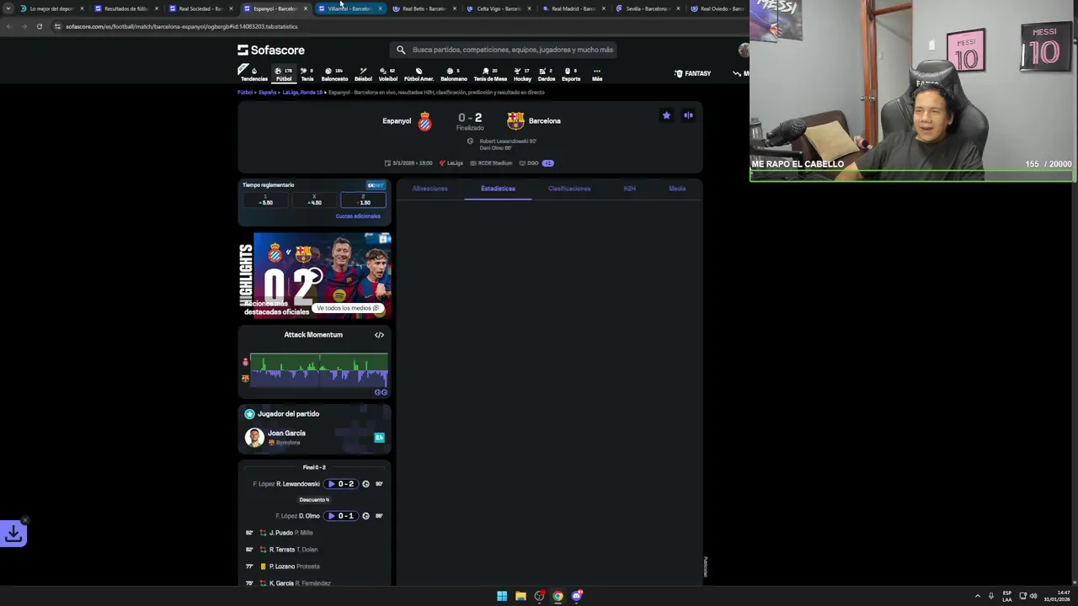Switch to the Villarreal - Barcelona browser tab

350,8
